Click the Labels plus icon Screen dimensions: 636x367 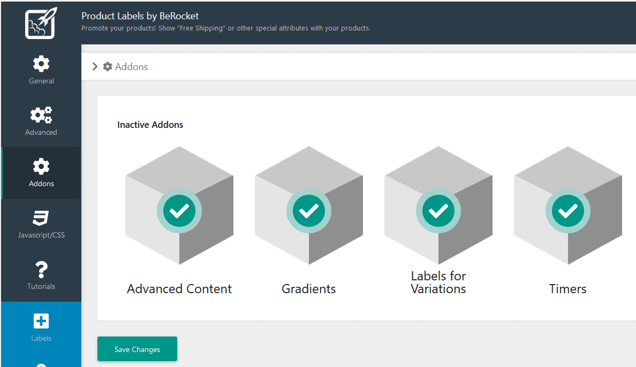coord(41,321)
